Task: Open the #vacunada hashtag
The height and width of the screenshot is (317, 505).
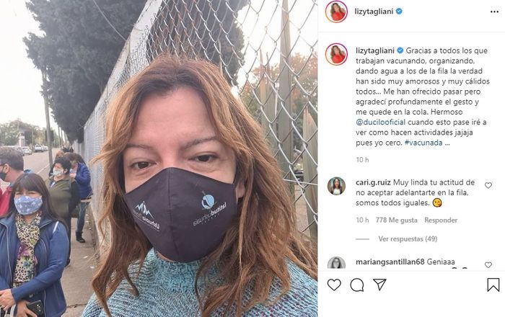Action: click(423, 143)
